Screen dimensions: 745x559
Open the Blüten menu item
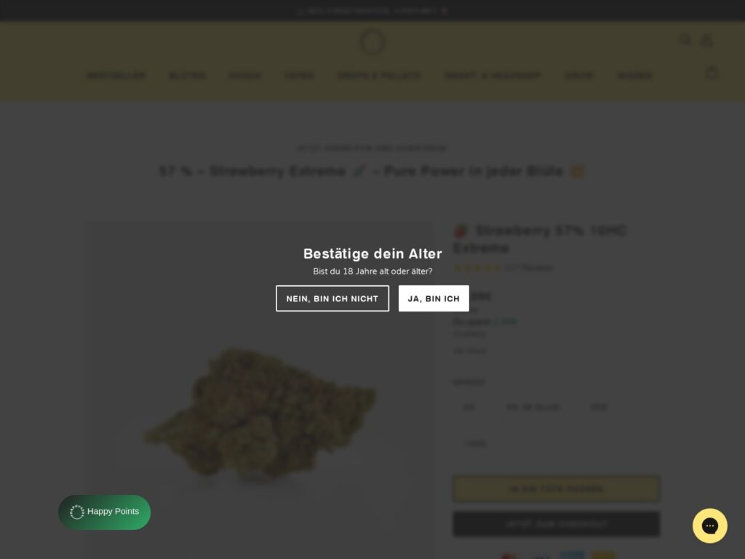click(187, 76)
